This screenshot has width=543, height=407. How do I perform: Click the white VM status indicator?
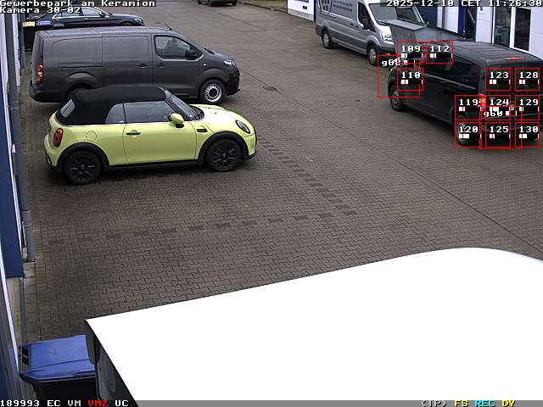[75, 403]
